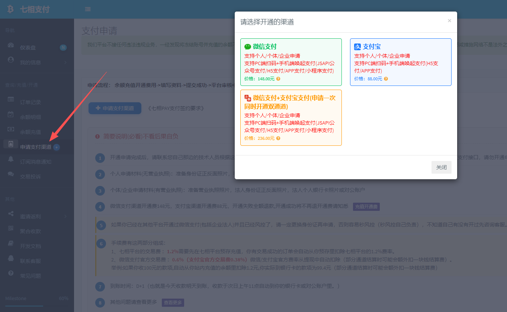Click the 申请支付渠道 sidebar icon
Viewport: 507px width, 312px height.
pos(11,144)
